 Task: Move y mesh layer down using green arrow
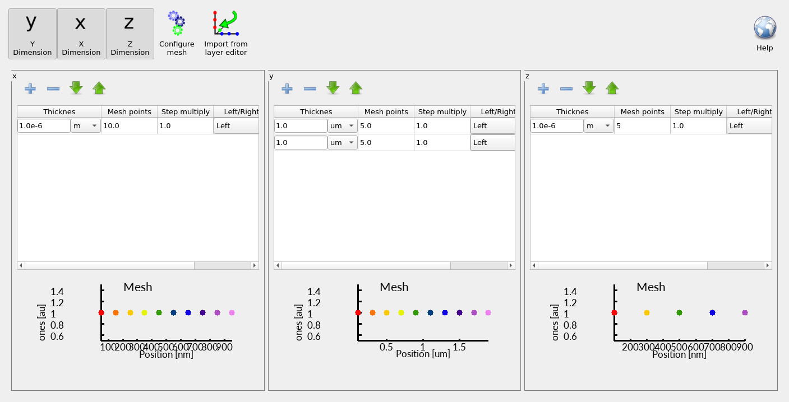333,88
